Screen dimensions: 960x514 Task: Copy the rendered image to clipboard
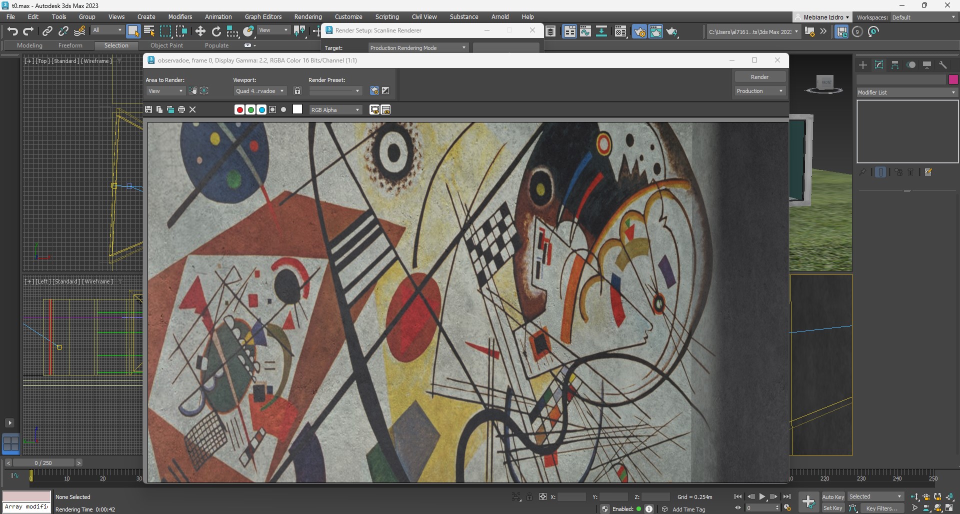click(x=159, y=109)
